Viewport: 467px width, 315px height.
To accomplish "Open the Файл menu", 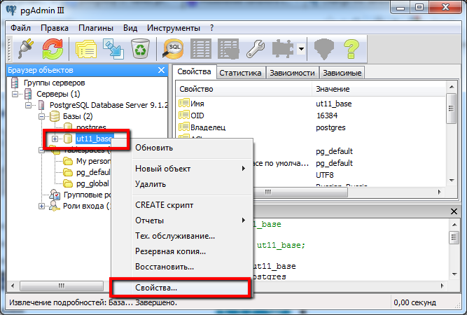I will (20, 28).
